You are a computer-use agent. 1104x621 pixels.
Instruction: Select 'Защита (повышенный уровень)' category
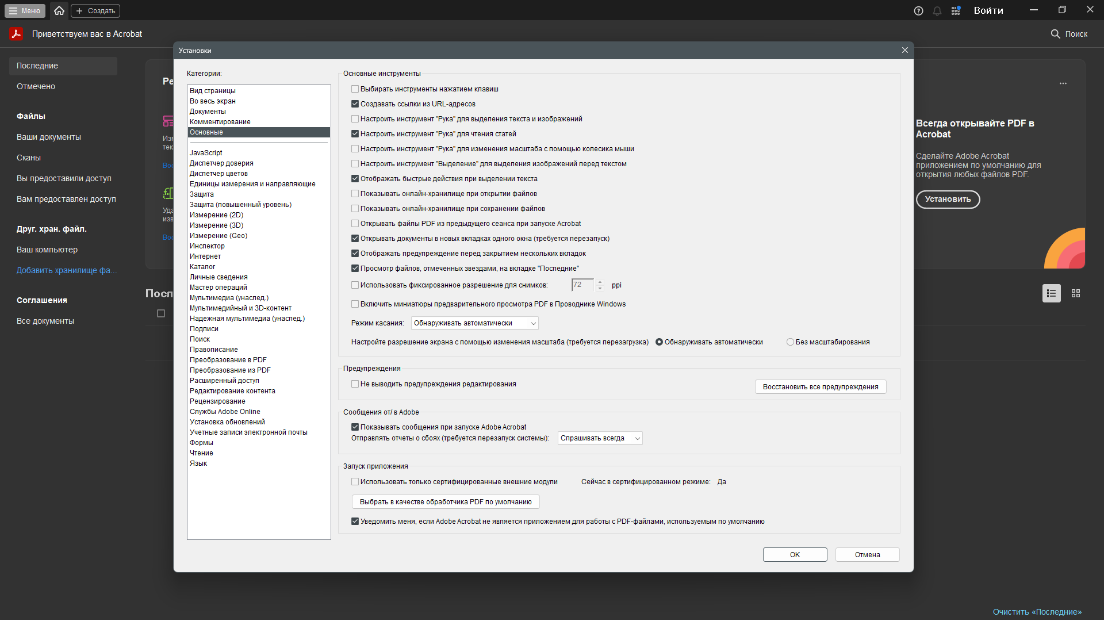[259, 205]
